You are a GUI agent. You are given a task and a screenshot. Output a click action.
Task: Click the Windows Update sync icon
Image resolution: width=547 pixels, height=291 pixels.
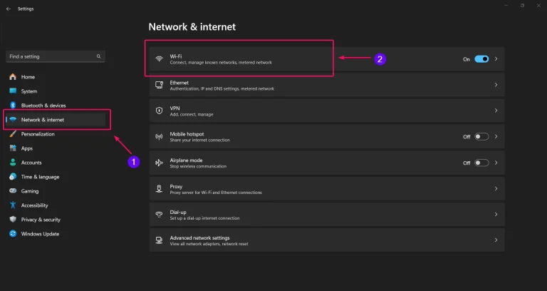[13, 234]
